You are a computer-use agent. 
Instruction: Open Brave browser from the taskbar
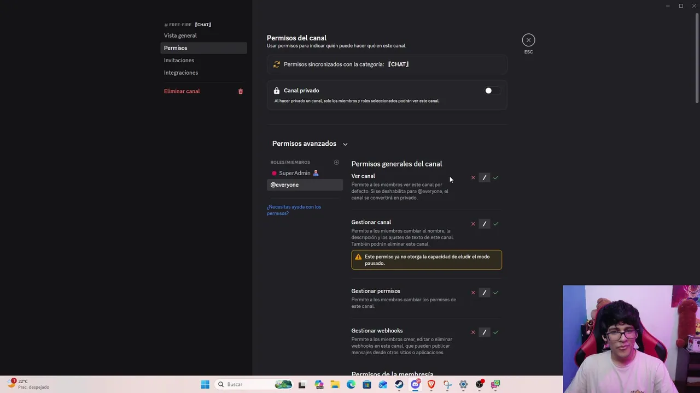click(x=431, y=384)
